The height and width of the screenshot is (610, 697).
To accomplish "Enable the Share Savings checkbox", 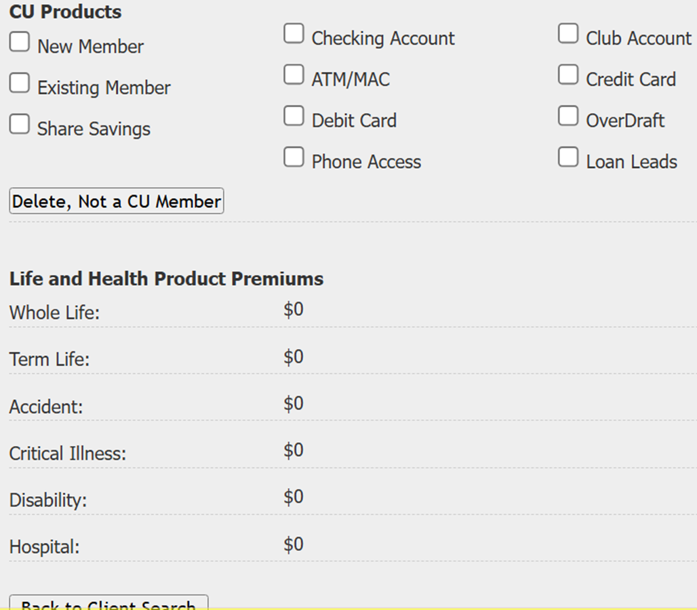I will (20, 124).
